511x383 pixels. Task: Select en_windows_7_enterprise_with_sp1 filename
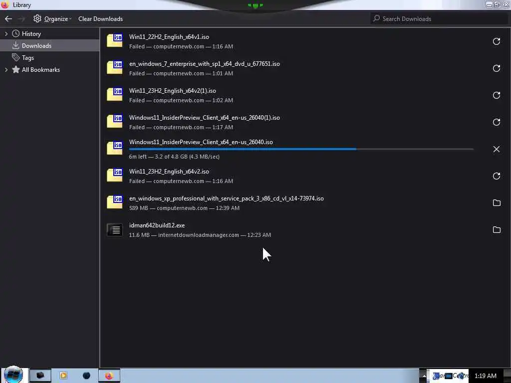pos(204,64)
